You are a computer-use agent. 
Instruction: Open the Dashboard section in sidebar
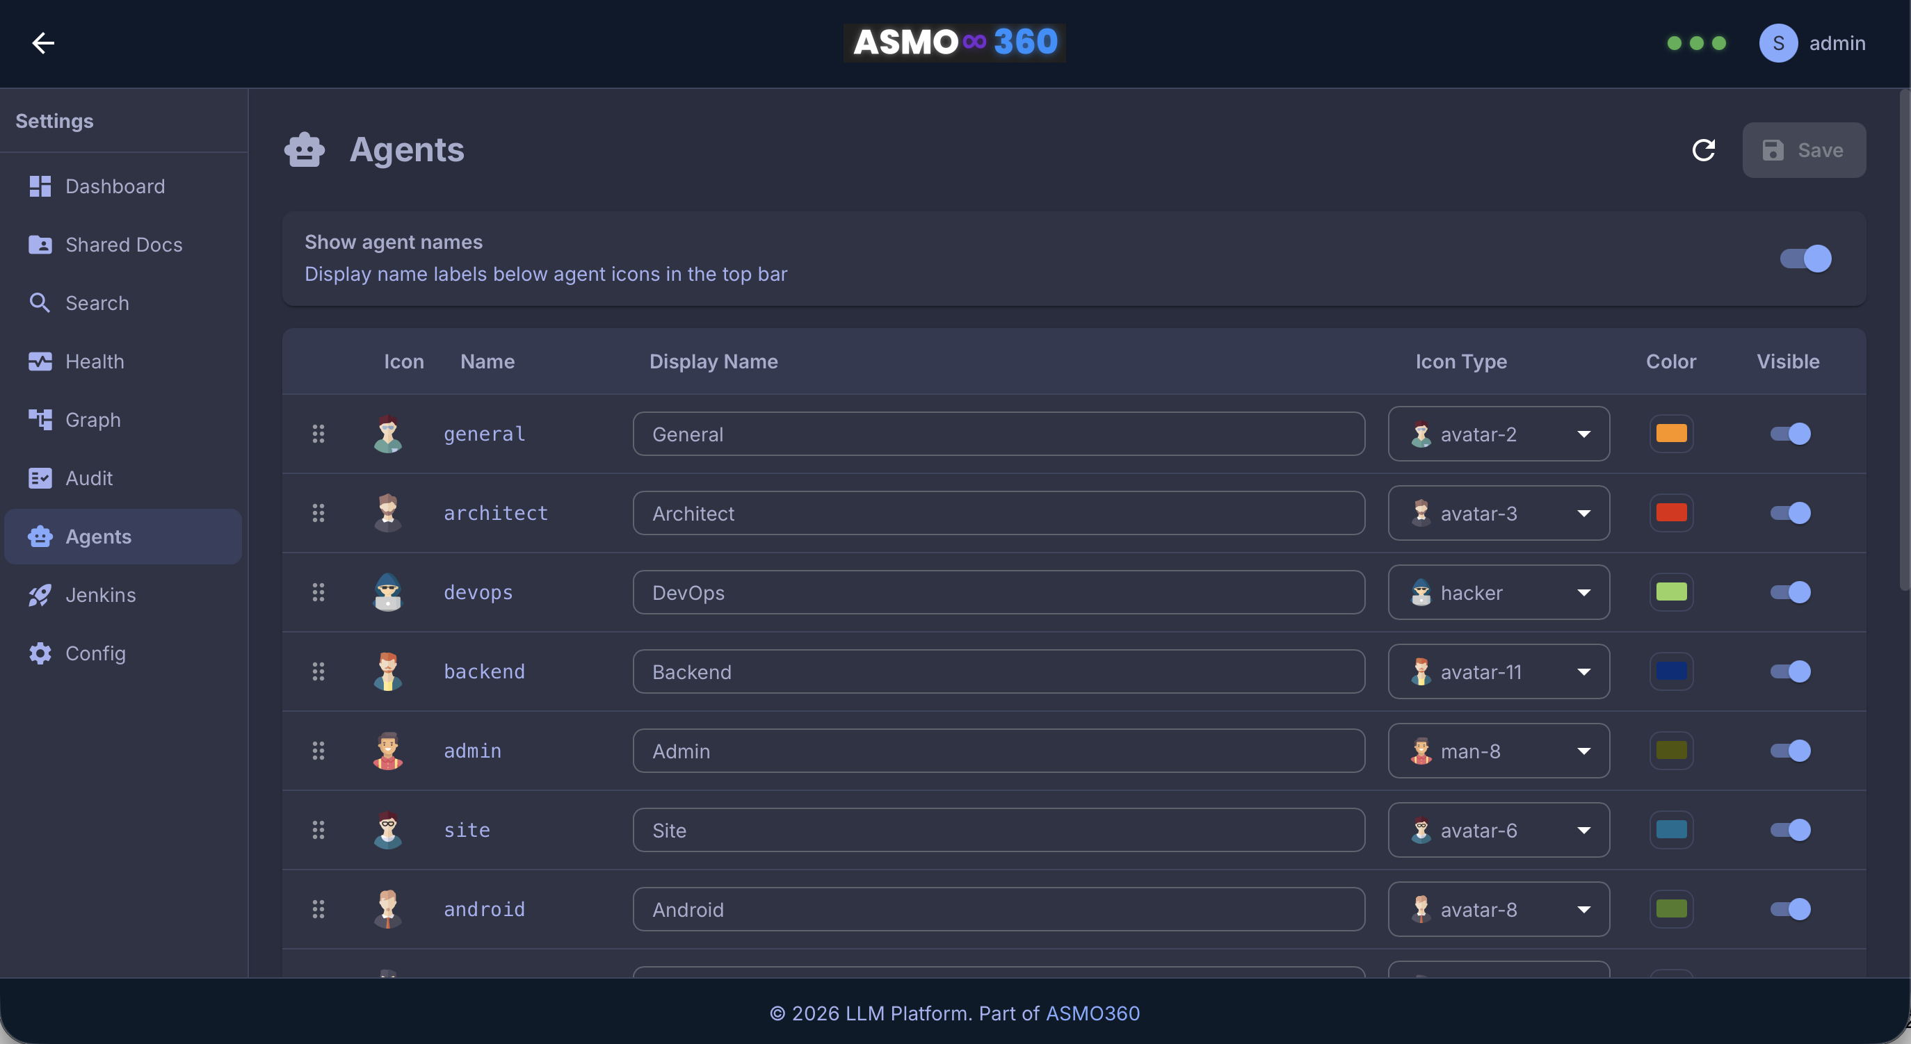click(115, 186)
